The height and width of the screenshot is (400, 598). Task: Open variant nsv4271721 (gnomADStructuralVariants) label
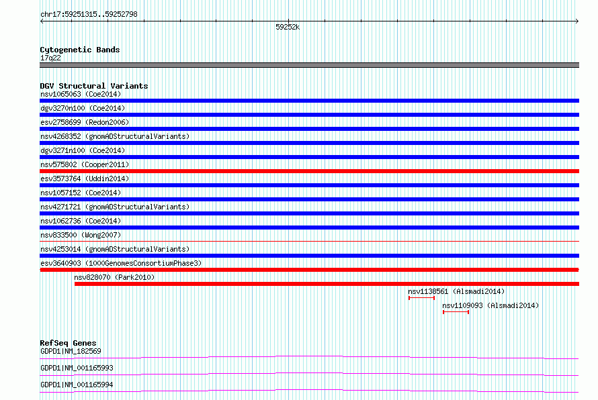(115, 207)
